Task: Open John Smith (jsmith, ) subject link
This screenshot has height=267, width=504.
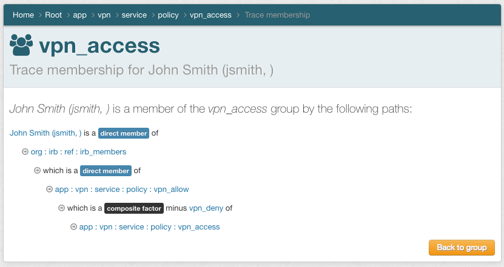Action: click(x=45, y=133)
